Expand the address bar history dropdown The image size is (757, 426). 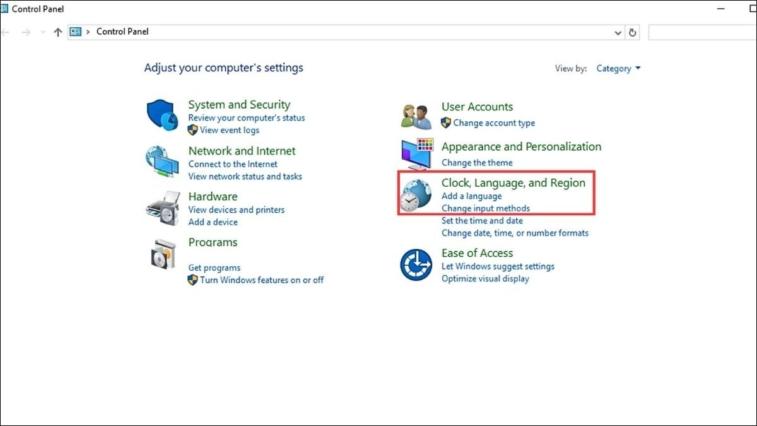(x=618, y=32)
